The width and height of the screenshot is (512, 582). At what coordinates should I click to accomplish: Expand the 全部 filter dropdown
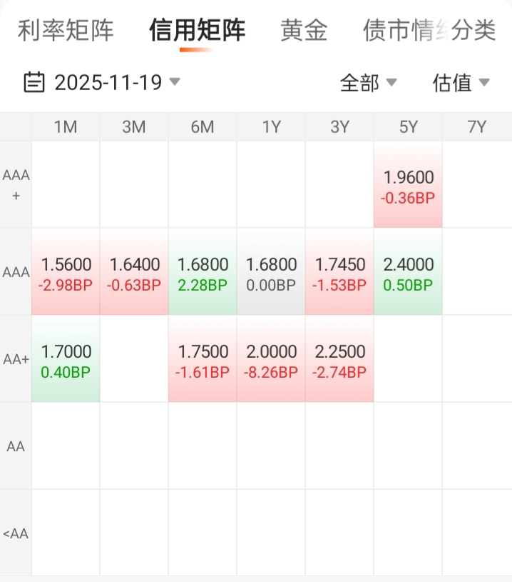(368, 83)
